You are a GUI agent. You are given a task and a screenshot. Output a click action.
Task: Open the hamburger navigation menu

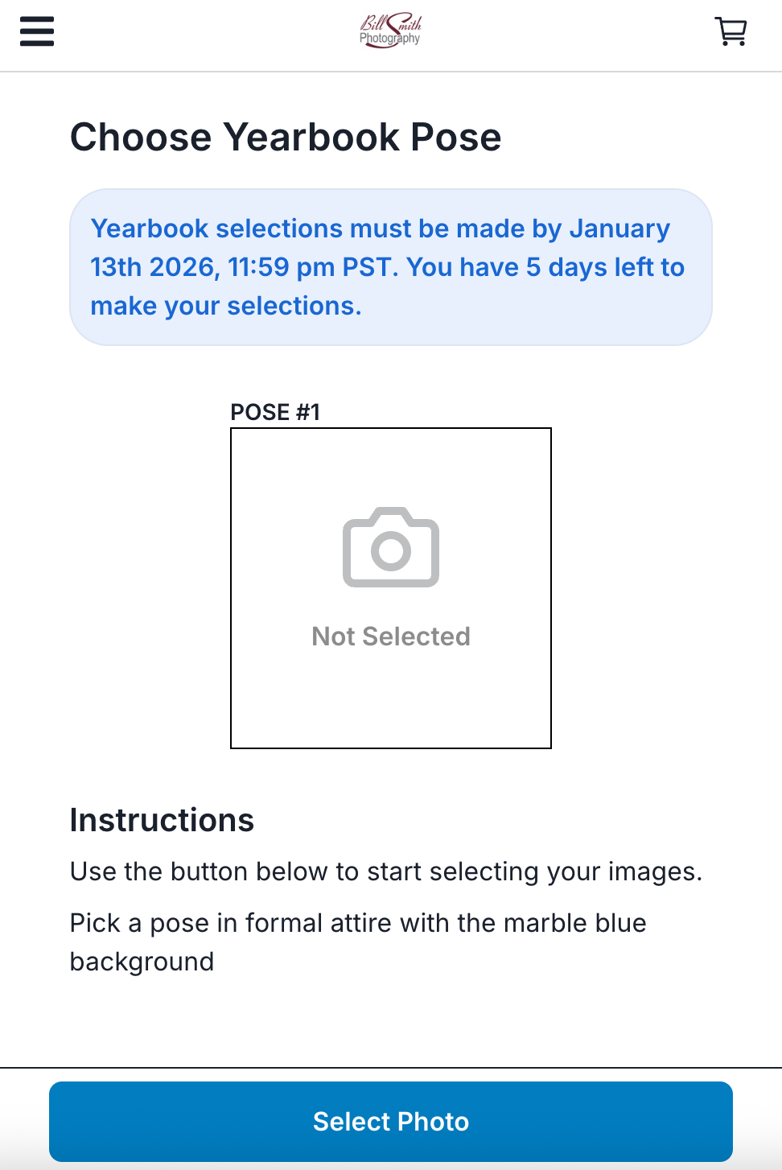pyautogui.click(x=37, y=31)
